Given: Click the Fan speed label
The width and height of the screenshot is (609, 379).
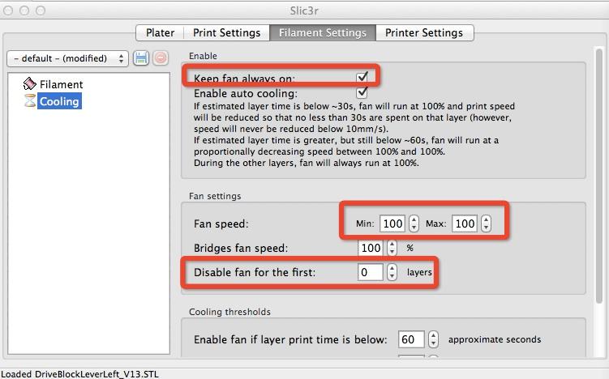Looking at the screenshot, I should [x=221, y=224].
